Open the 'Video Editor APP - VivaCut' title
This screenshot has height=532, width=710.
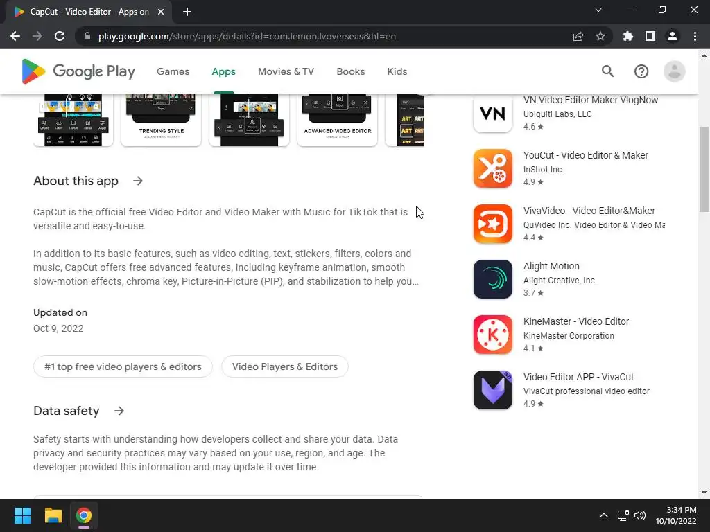coord(578,377)
